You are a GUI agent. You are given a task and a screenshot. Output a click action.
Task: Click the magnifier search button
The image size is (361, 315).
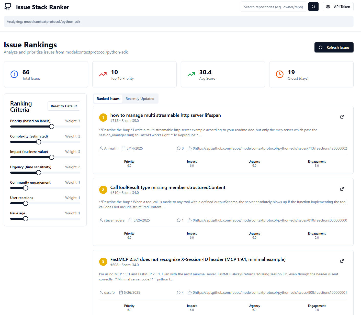click(313, 7)
